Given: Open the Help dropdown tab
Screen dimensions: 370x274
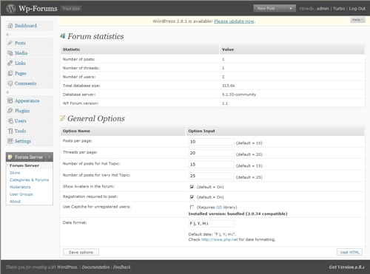Looking at the screenshot, I should coord(357,20).
